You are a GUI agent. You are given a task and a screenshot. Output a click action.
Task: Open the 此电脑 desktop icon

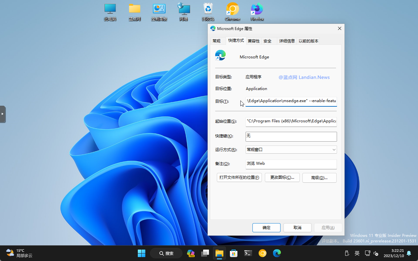[x=110, y=12]
